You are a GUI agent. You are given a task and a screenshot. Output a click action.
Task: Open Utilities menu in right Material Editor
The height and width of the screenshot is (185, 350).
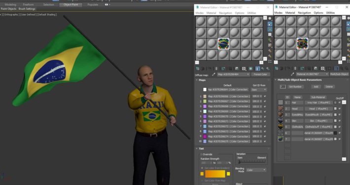330,13
